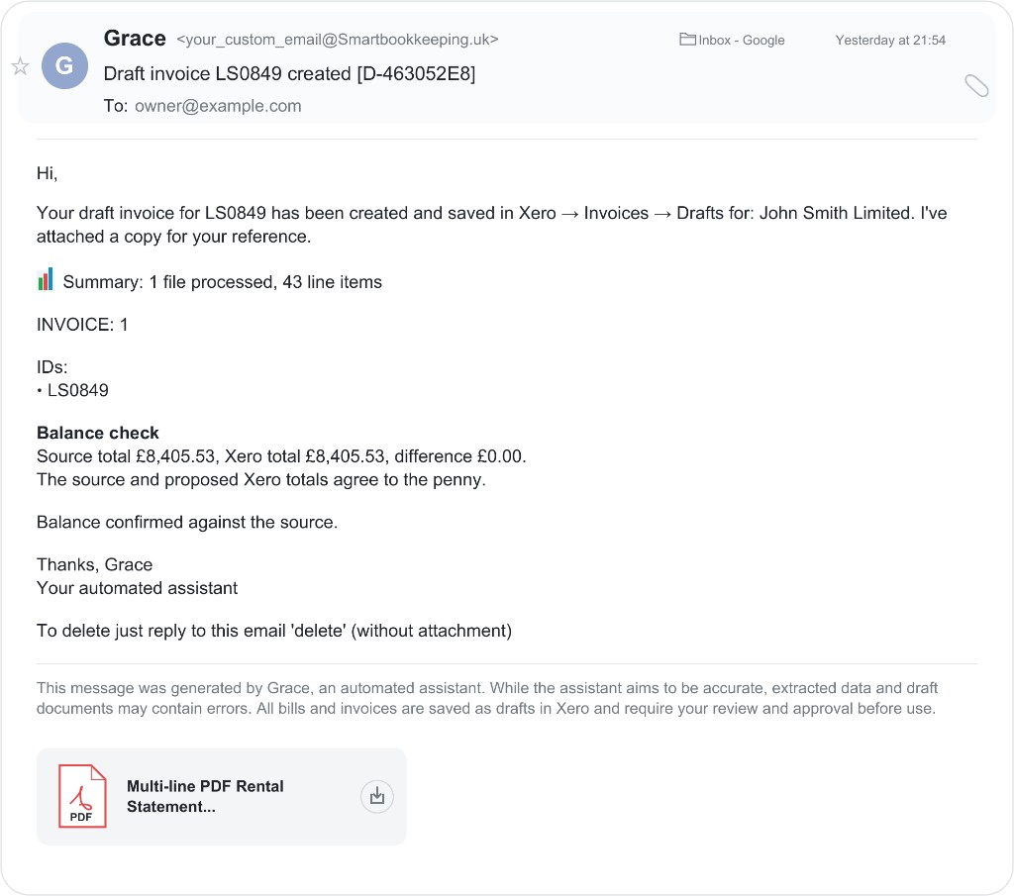Star this email from Grace
This screenshot has height=896, width=1014.
point(20,66)
